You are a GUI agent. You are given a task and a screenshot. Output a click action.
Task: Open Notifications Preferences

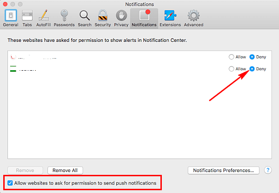[224, 170]
